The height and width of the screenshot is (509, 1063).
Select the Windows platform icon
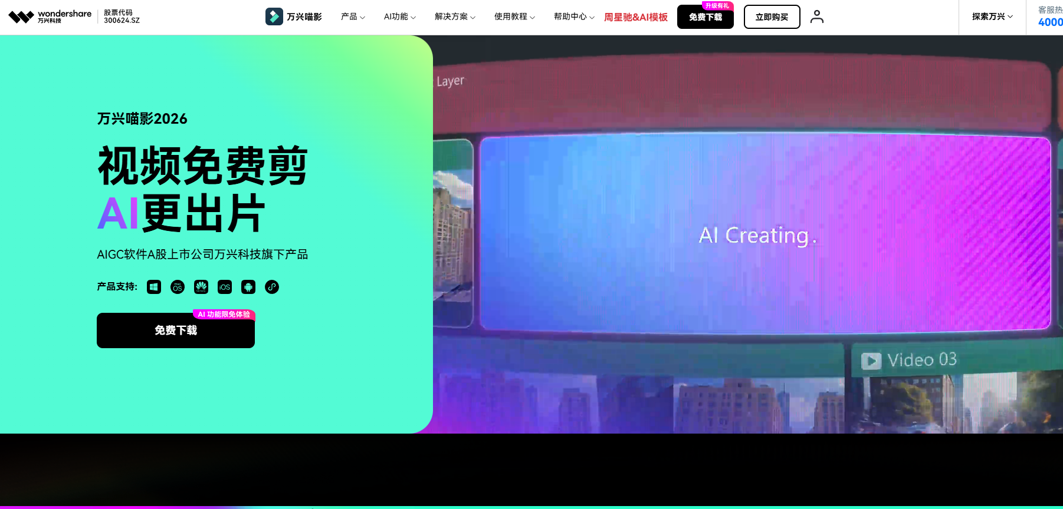pyautogui.click(x=154, y=287)
